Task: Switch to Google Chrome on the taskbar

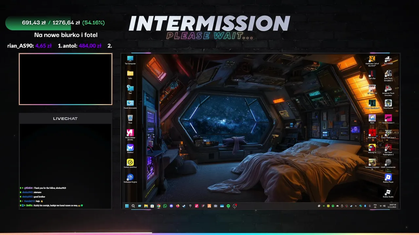Action: 159,206
